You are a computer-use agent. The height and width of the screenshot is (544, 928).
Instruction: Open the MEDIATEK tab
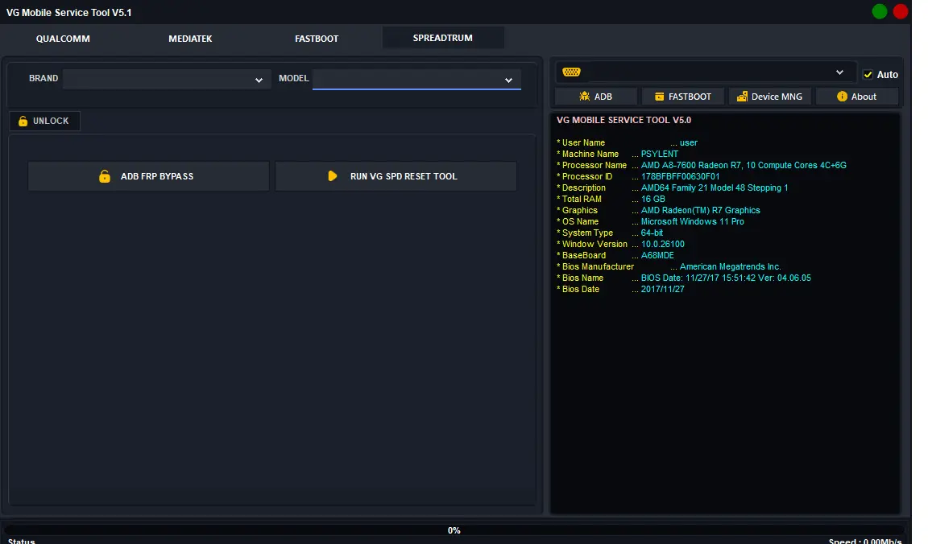click(190, 39)
